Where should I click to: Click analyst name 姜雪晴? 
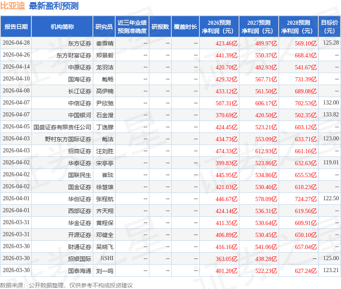pyautogui.click(x=105, y=43)
